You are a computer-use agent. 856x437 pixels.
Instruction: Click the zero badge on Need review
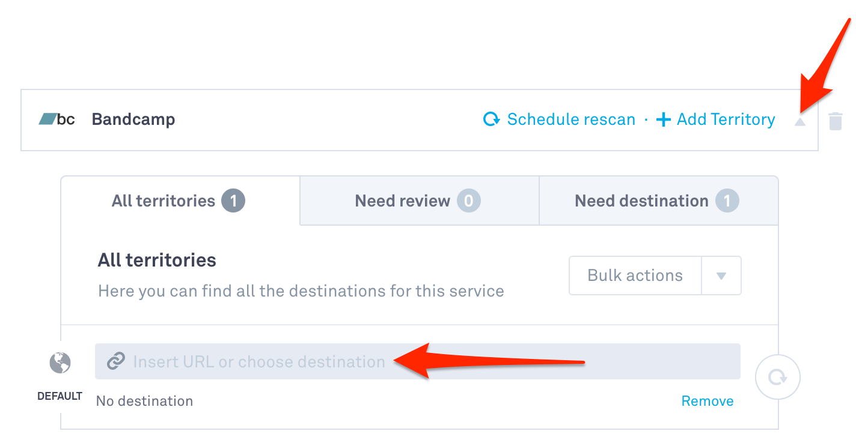pyautogui.click(x=469, y=201)
